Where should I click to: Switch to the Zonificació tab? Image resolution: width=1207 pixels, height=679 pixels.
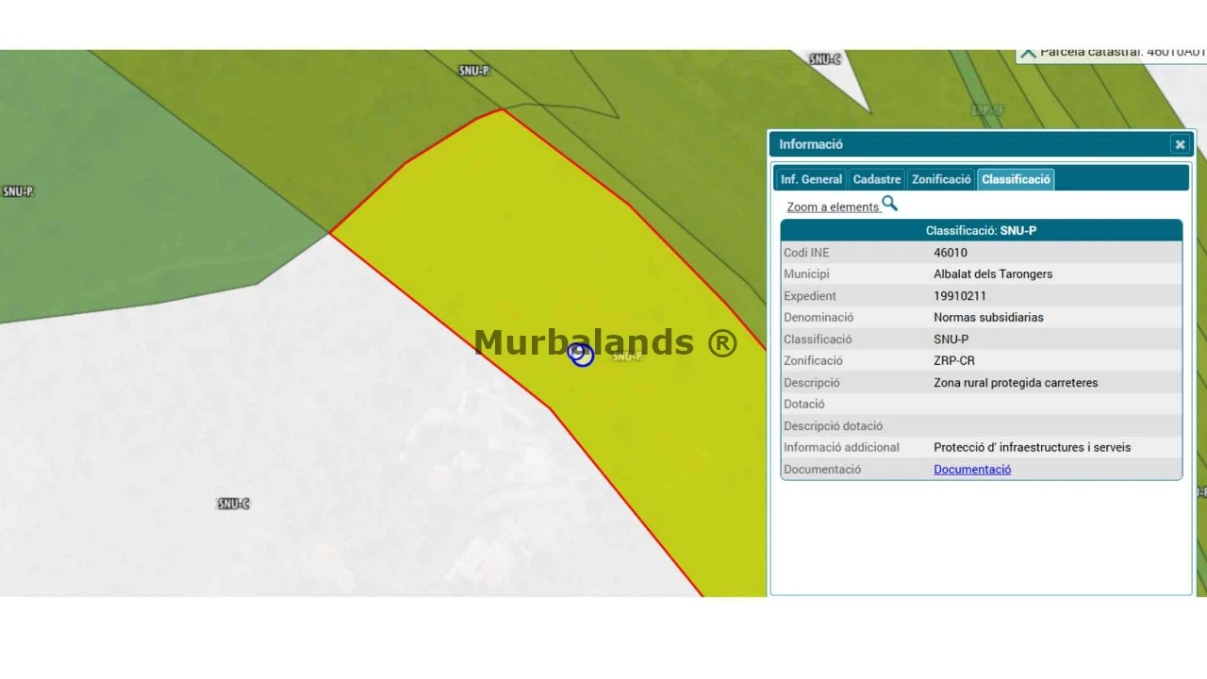click(x=941, y=179)
